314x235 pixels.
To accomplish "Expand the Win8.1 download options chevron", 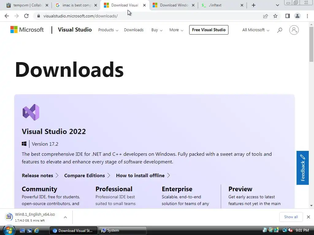I will pos(65,217).
